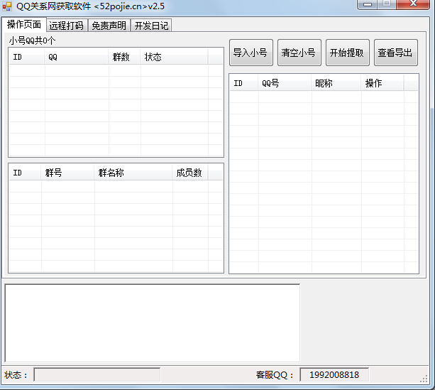Viewport: 435px width, 390px height.
Task: Click the 客服QQ field showing 1992008818
Action: pyautogui.click(x=334, y=374)
